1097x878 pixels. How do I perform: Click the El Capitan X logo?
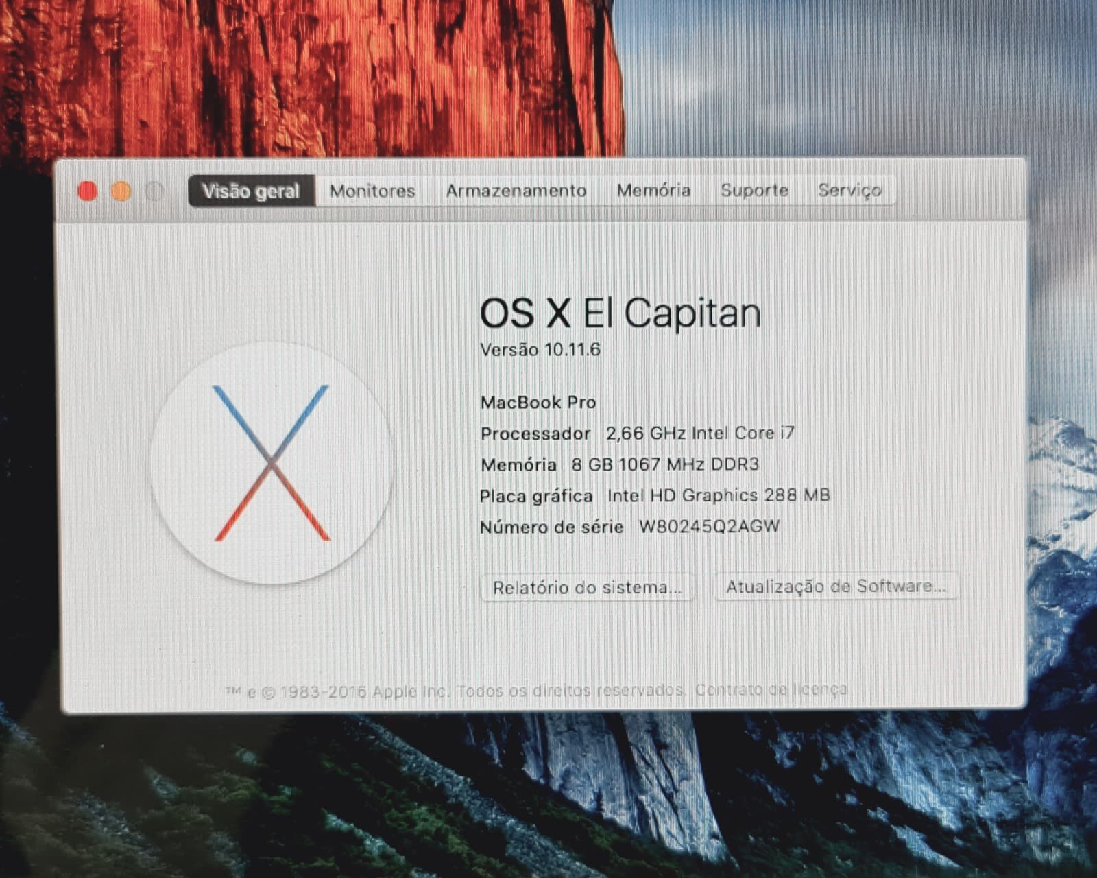tap(272, 463)
